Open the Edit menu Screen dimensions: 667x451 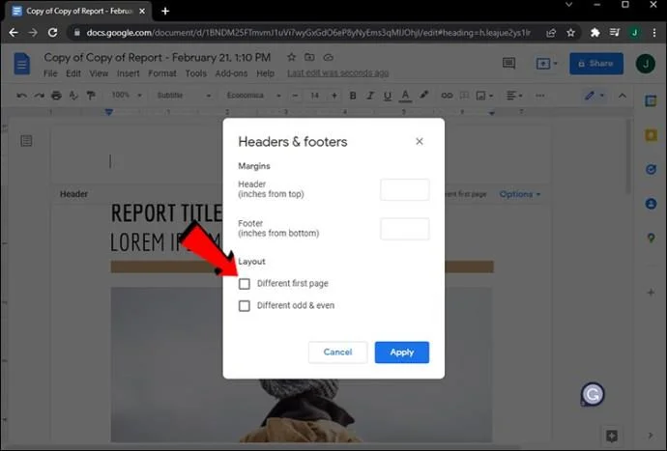pyautogui.click(x=73, y=73)
